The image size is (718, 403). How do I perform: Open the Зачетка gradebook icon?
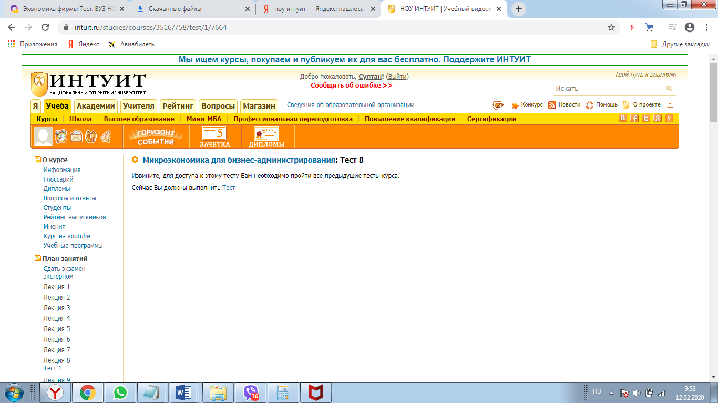(x=214, y=137)
